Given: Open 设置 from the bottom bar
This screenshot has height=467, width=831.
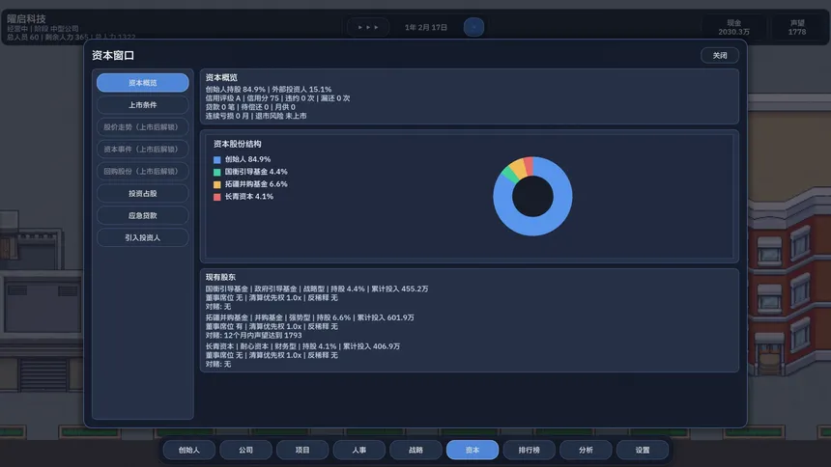Looking at the screenshot, I should (x=643, y=450).
